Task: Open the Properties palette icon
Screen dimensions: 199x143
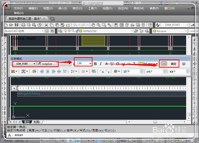Action: click(116, 25)
